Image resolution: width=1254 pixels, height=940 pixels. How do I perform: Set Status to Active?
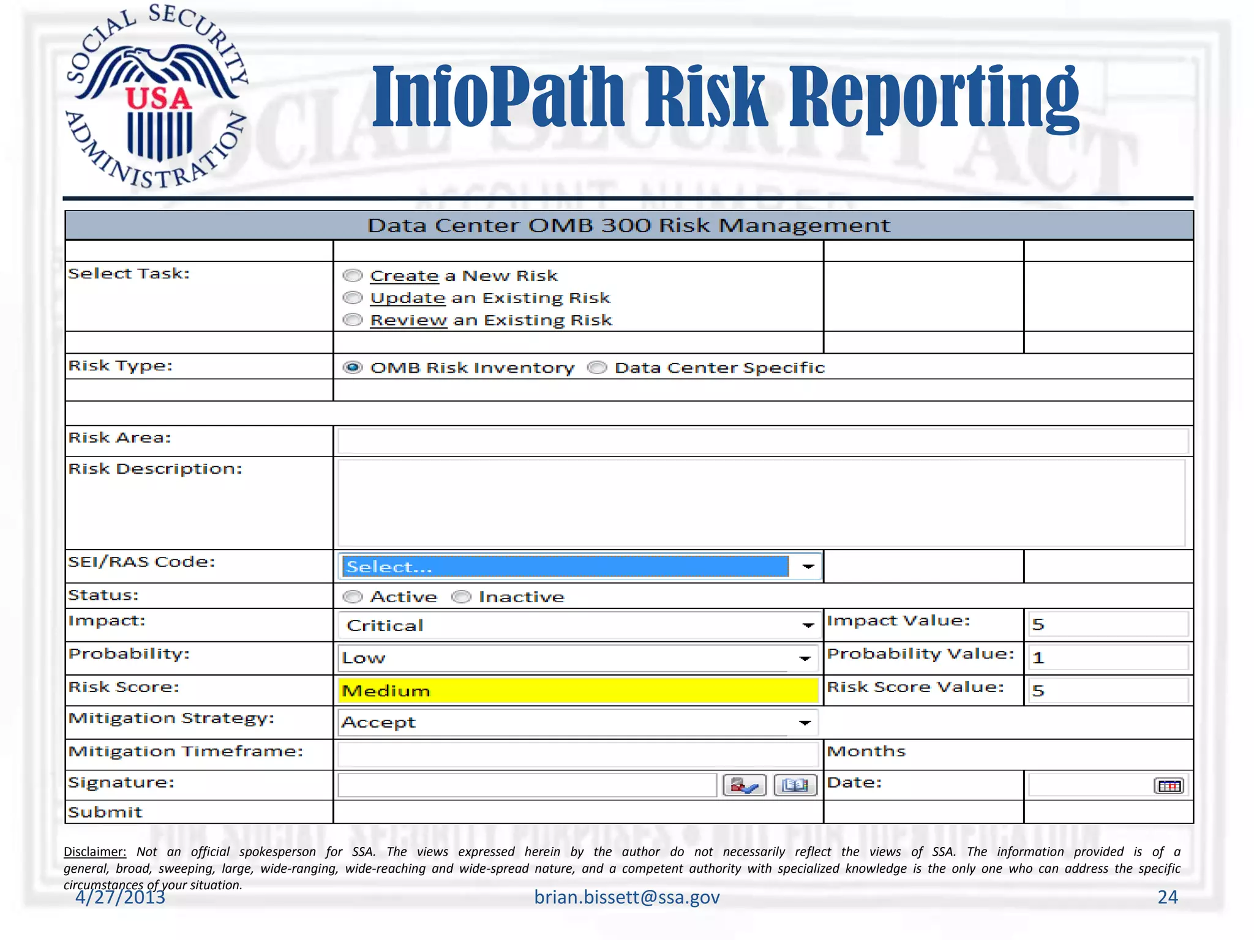coord(353,597)
